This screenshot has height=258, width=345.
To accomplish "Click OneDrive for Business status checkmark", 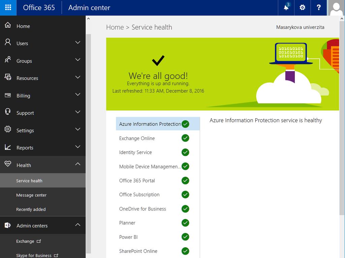I will click(x=185, y=209).
